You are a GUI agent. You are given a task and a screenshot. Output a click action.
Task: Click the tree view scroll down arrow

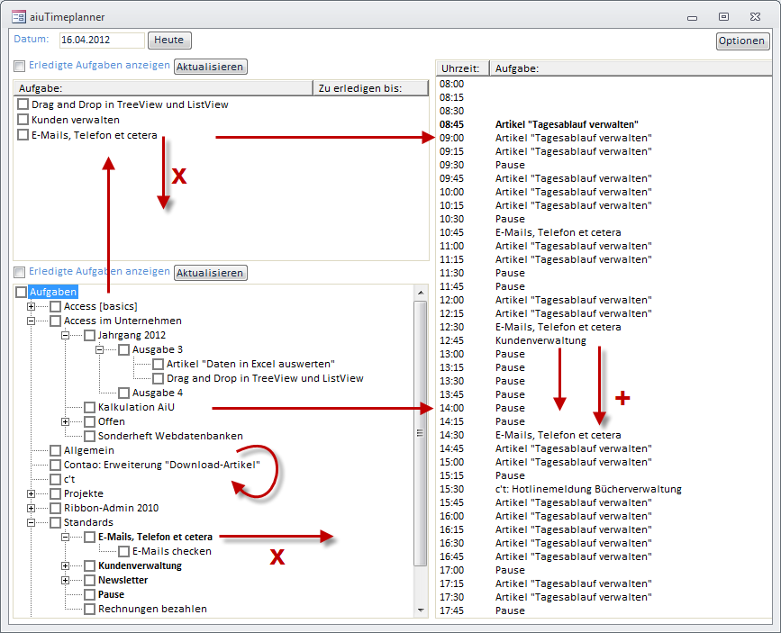[420, 610]
